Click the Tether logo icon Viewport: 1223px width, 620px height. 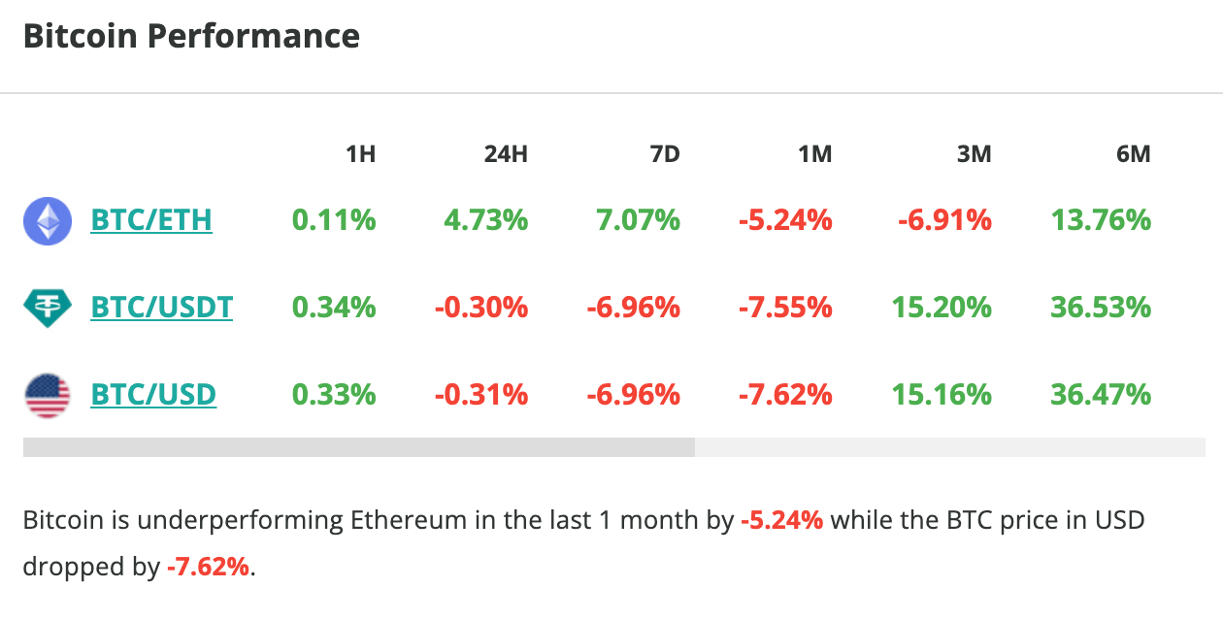tap(47, 309)
